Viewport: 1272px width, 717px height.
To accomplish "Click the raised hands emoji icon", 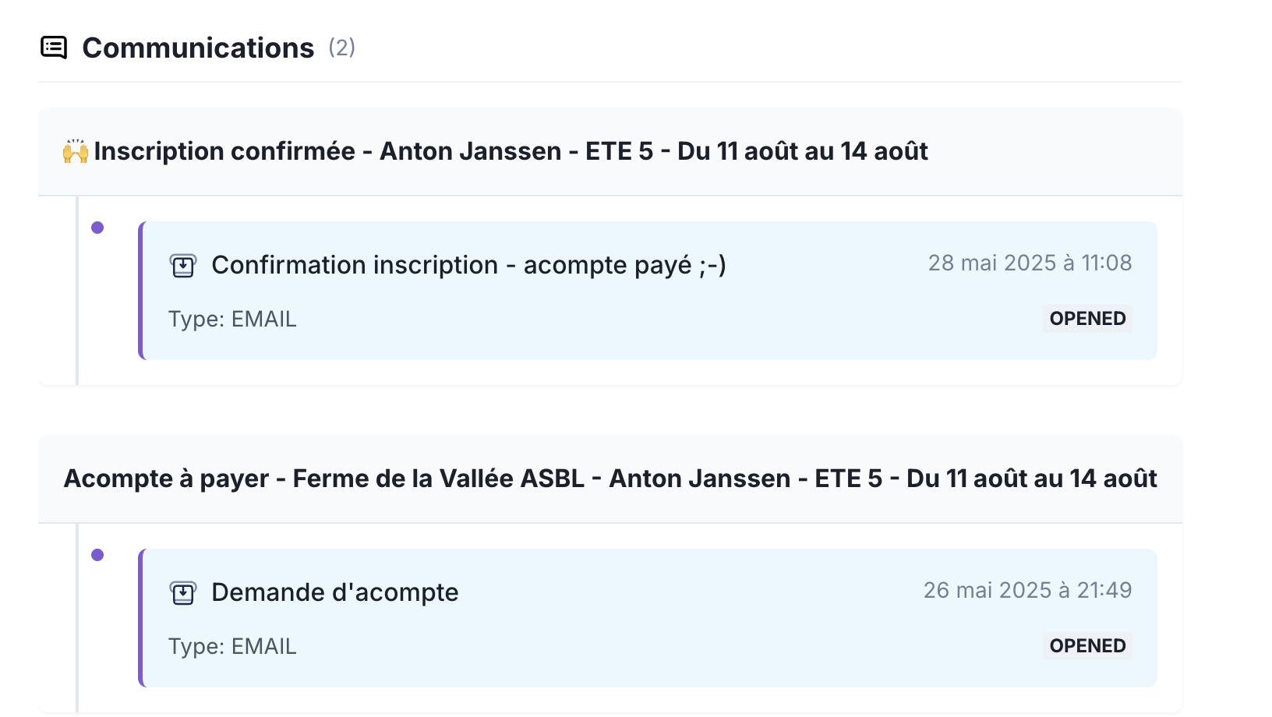I will (76, 151).
